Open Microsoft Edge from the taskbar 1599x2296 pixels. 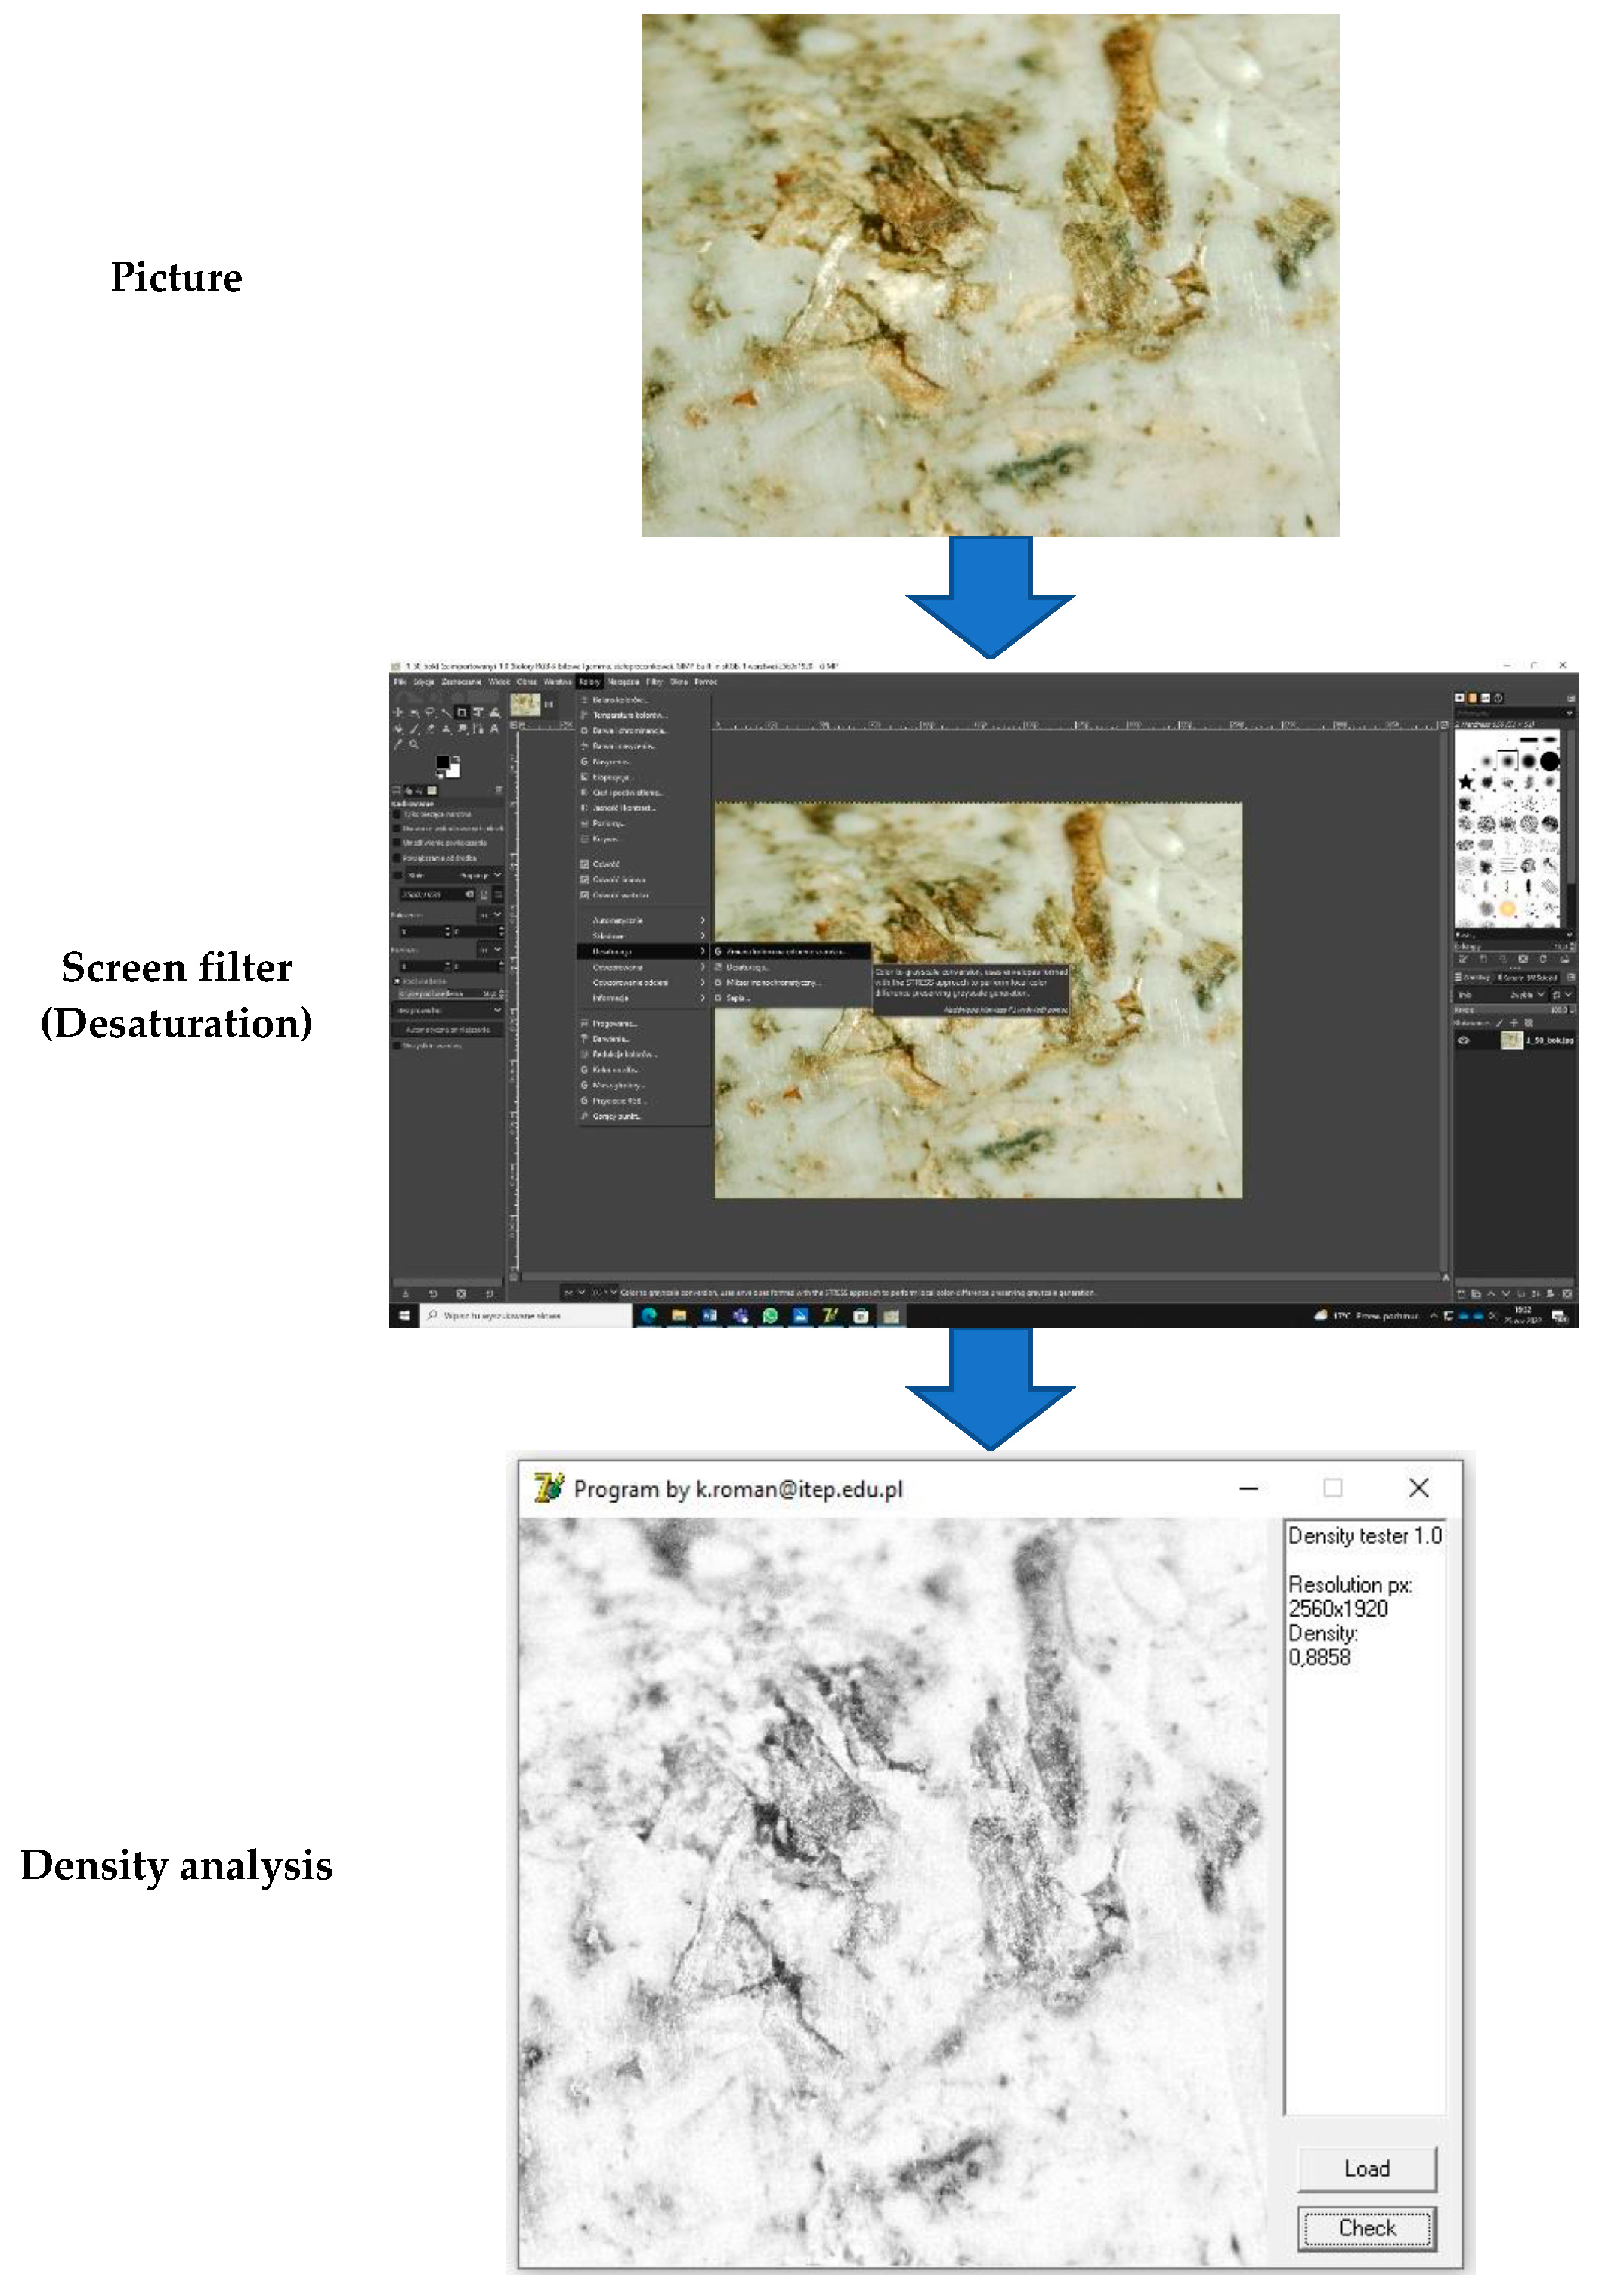pyautogui.click(x=649, y=1316)
